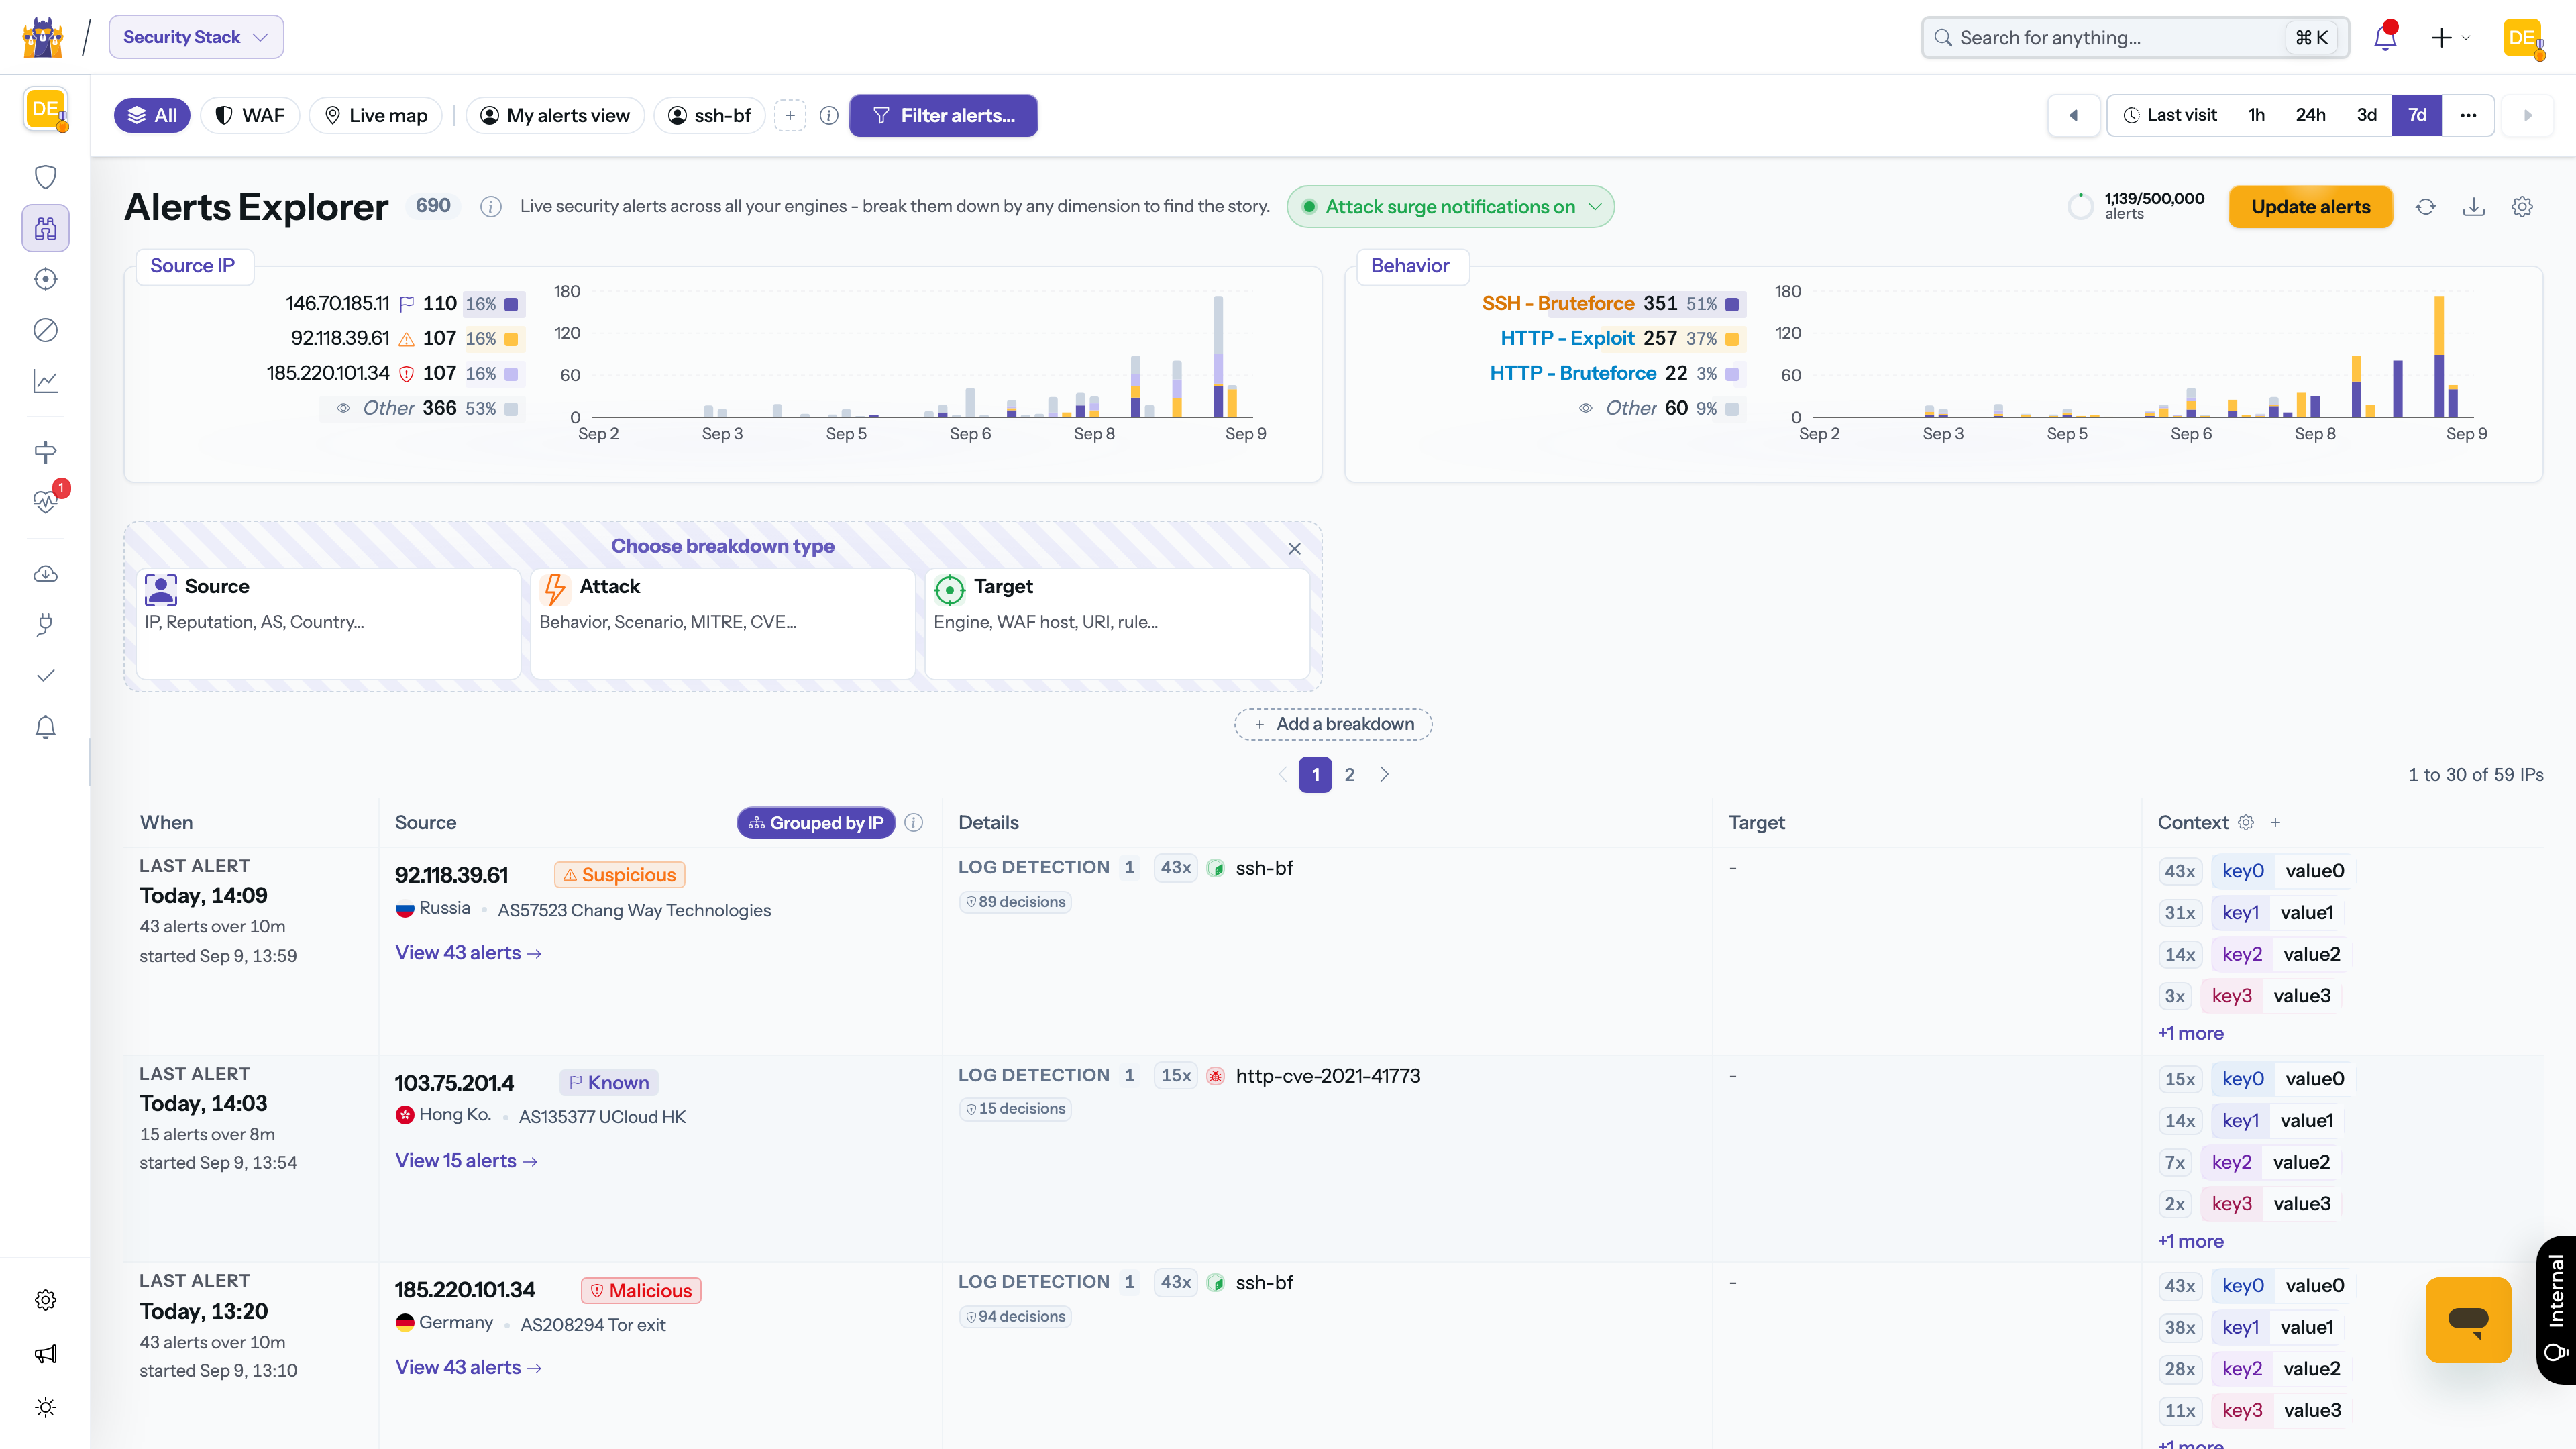Expand the plus create menu chevron
2576x1449 pixels.
[x=2466, y=37]
